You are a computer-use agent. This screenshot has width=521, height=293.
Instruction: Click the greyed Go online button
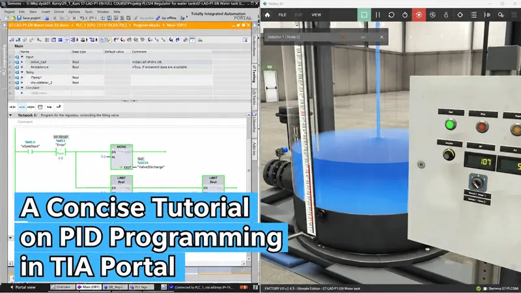[144, 18]
